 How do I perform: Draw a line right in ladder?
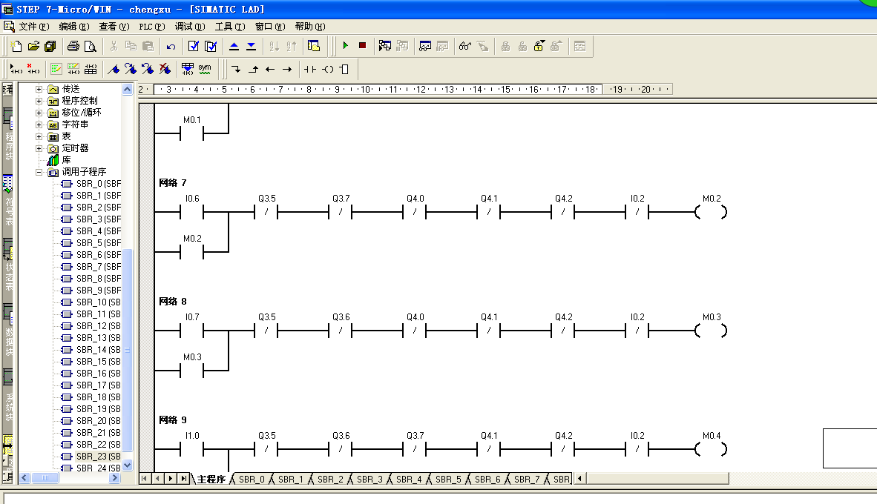[287, 69]
